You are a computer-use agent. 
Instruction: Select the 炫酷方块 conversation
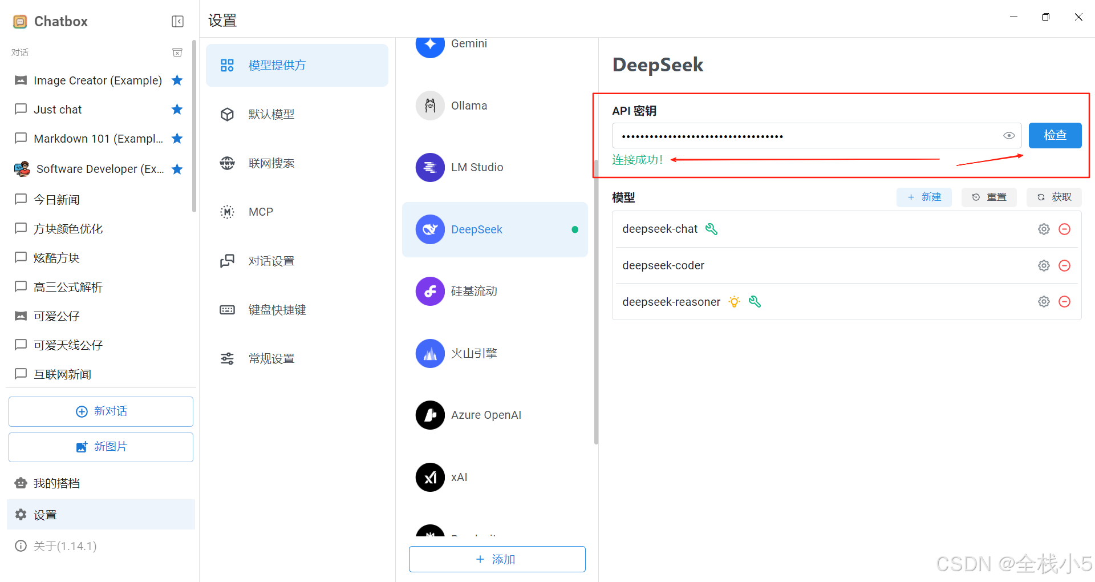98,258
